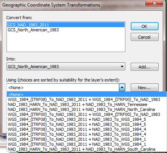Click the Cancel button
This screenshot has width=167, height=153.
coord(144,37)
